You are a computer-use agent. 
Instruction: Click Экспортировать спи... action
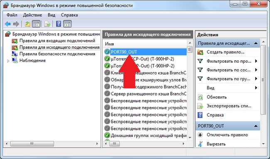[x=229, y=106]
